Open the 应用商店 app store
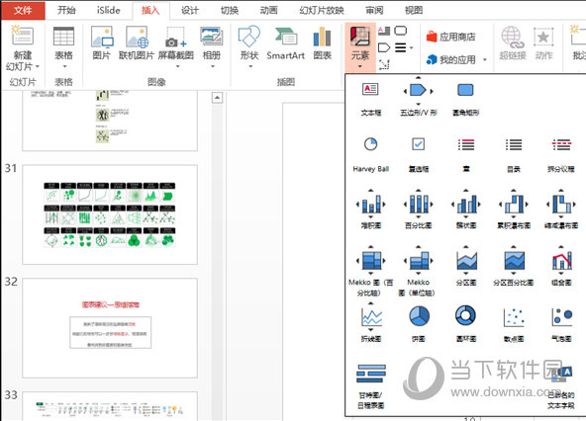This screenshot has height=421, width=586. click(450, 37)
